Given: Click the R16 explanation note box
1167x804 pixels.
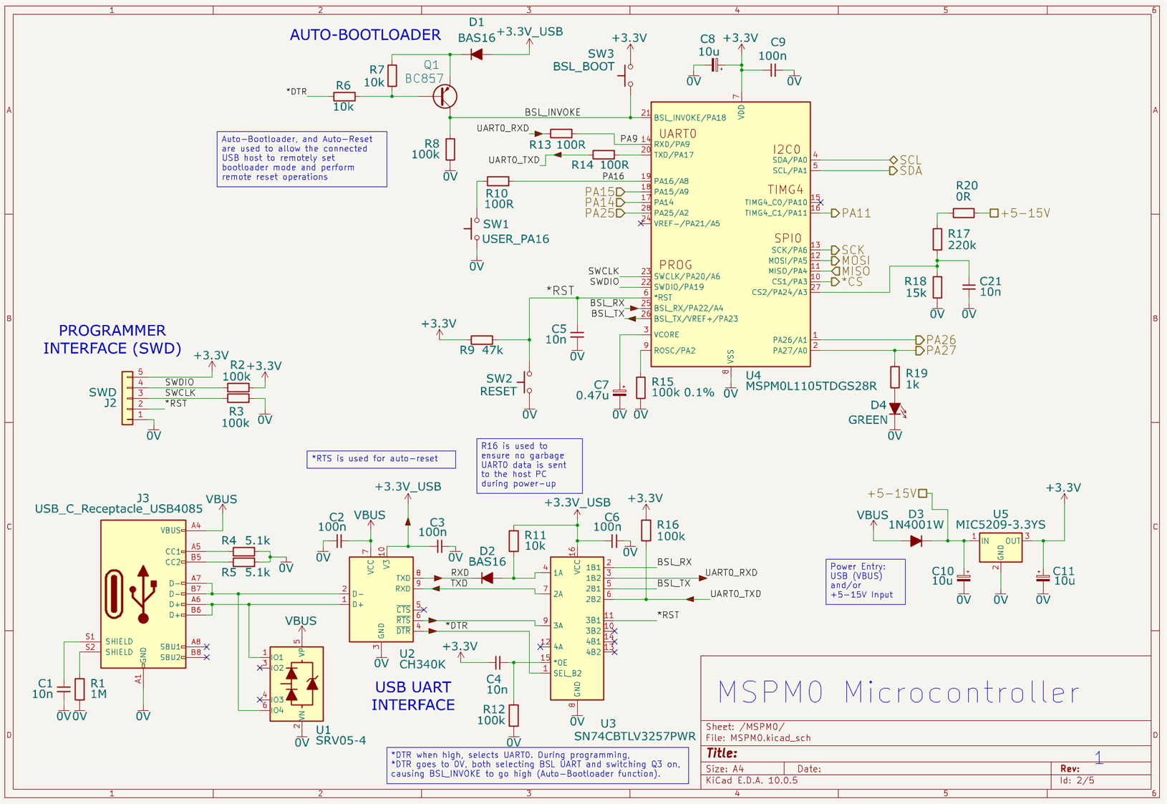Looking at the screenshot, I should click(530, 465).
